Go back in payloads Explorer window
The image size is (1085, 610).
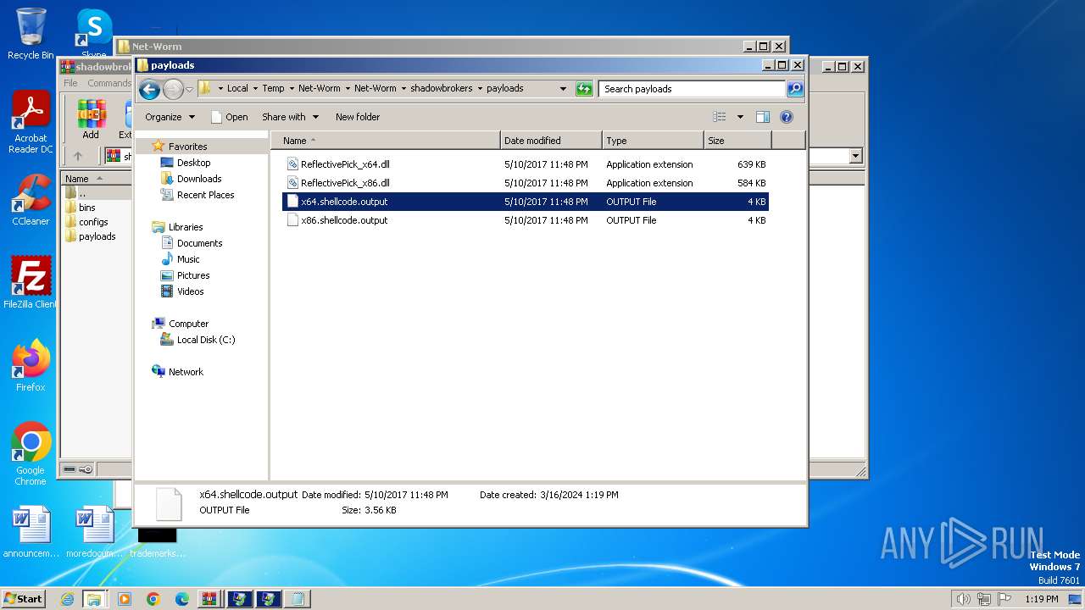(x=150, y=89)
